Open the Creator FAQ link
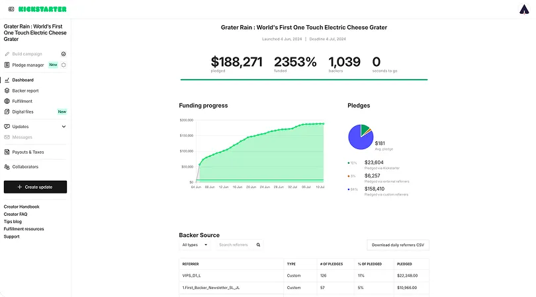Screen dimensions: 536x297 point(15,214)
